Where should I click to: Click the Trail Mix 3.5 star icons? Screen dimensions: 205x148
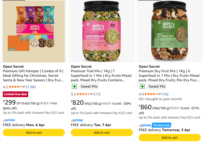coord(83,94)
